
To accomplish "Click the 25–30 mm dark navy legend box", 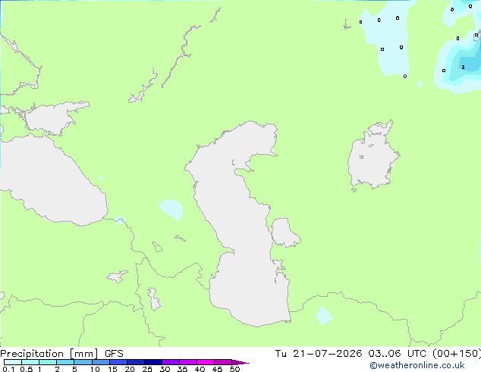I will pos(152,362).
